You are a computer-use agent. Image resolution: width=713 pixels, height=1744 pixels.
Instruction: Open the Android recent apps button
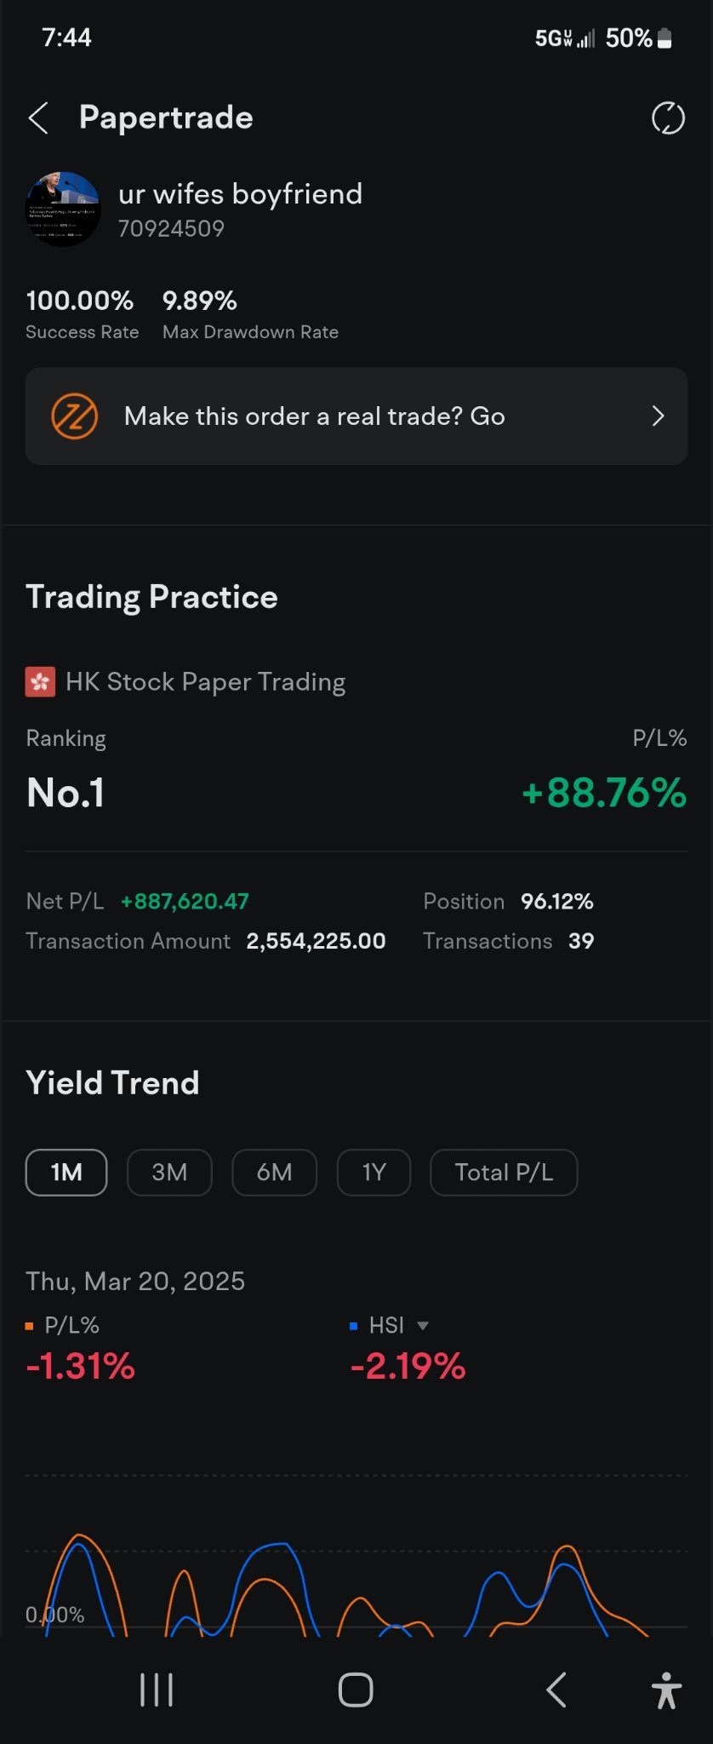157,1689
